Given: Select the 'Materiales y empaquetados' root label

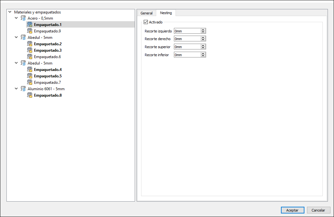Looking at the screenshot, I should click(x=38, y=12).
